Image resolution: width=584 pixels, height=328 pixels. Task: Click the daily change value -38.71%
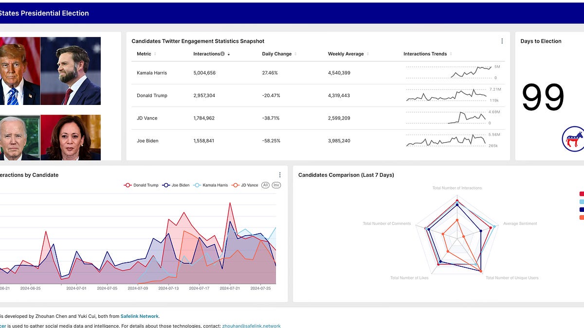tap(271, 118)
